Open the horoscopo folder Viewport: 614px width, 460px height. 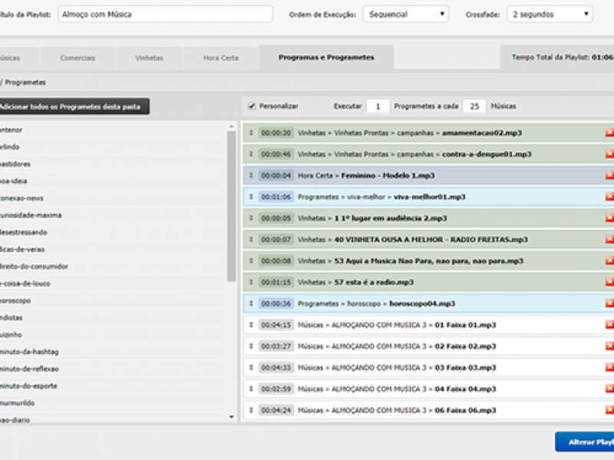15,301
